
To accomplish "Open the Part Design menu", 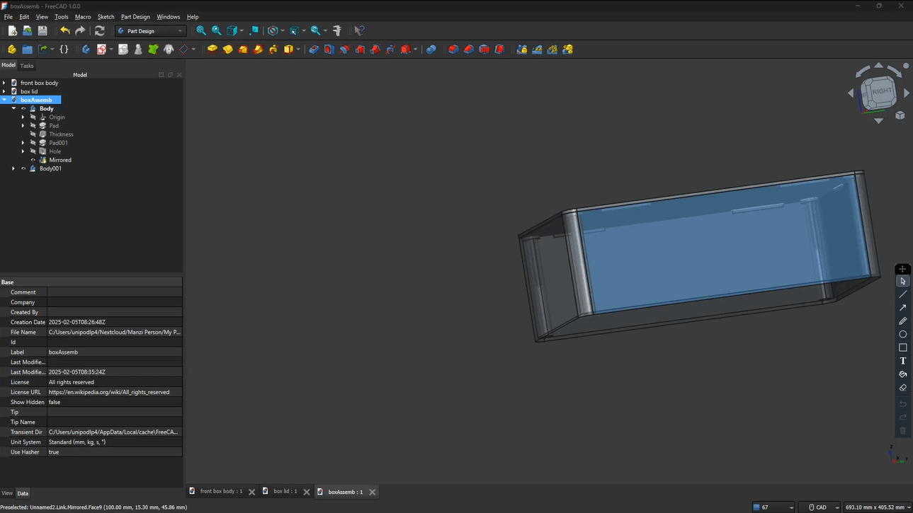I will (x=135, y=17).
